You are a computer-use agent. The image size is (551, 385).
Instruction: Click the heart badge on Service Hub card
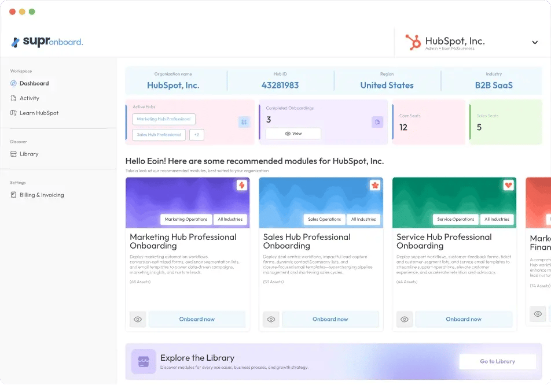pyautogui.click(x=508, y=185)
